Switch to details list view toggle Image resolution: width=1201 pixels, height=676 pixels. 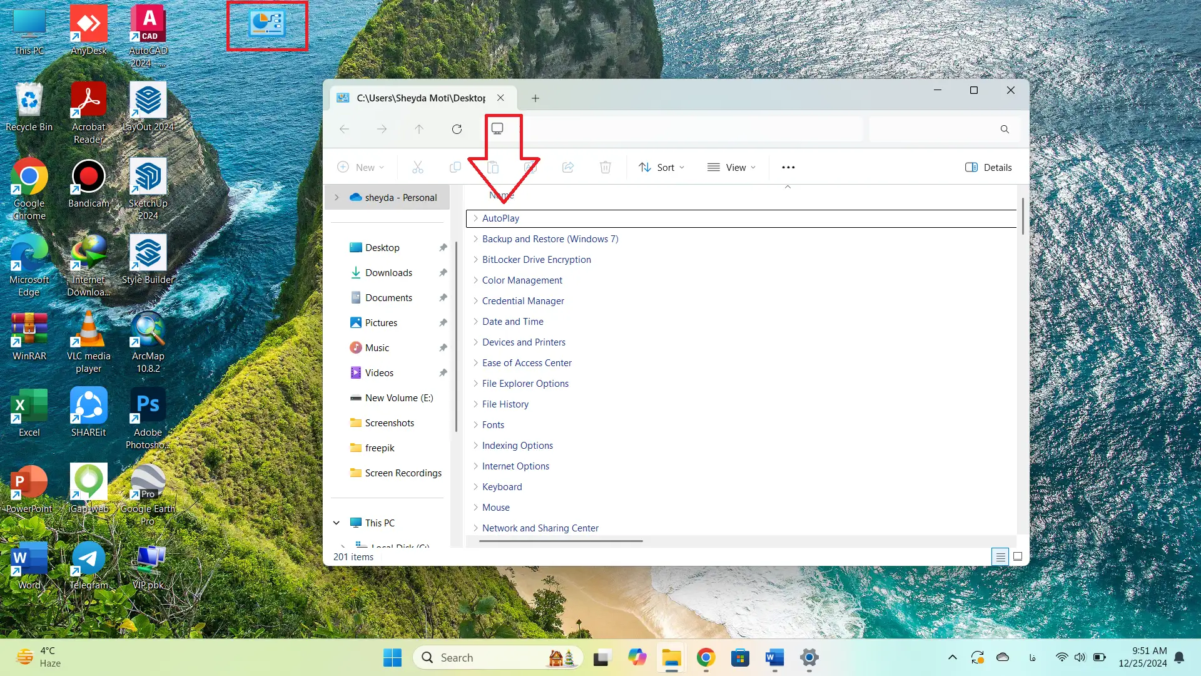(x=1000, y=556)
